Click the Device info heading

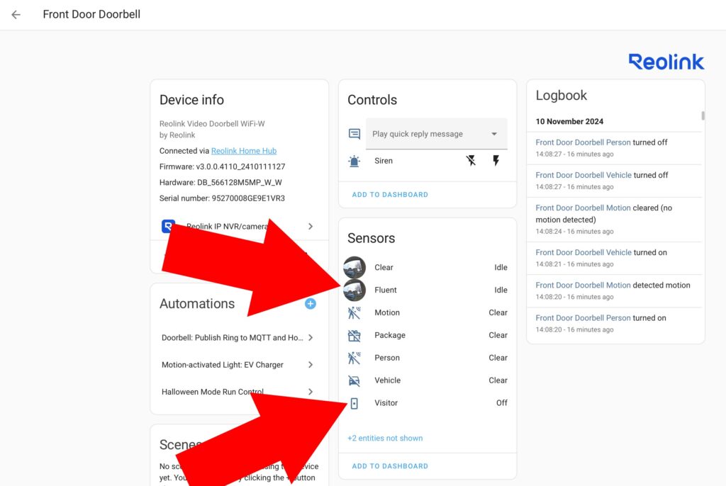point(191,100)
